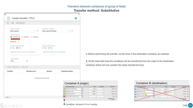Open the blue info icon
This screenshot has height=108, width=193.
[x=76, y=18]
